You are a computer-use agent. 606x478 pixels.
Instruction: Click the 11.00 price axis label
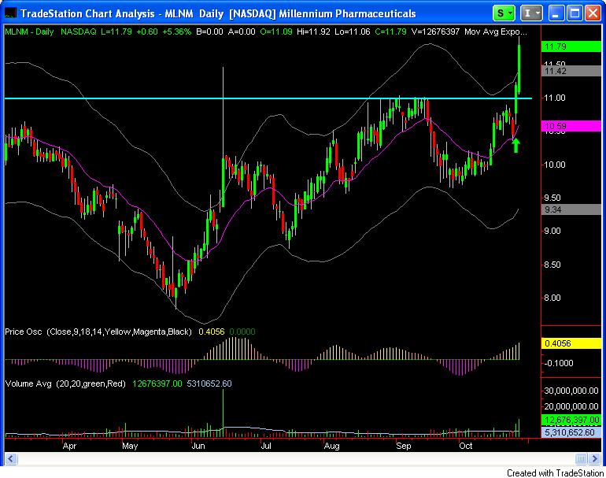555,98
